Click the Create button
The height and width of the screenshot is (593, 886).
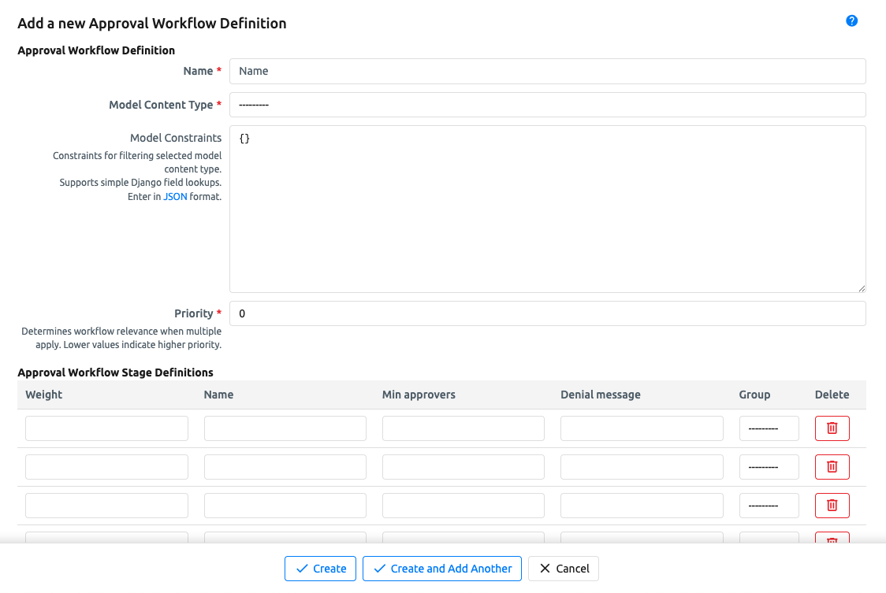(x=320, y=569)
